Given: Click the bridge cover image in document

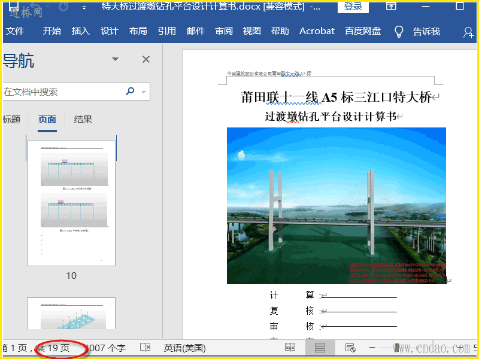Looking at the screenshot, I should click(x=336, y=206).
